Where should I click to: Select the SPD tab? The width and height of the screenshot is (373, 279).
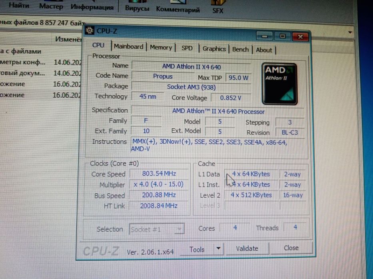(x=187, y=48)
